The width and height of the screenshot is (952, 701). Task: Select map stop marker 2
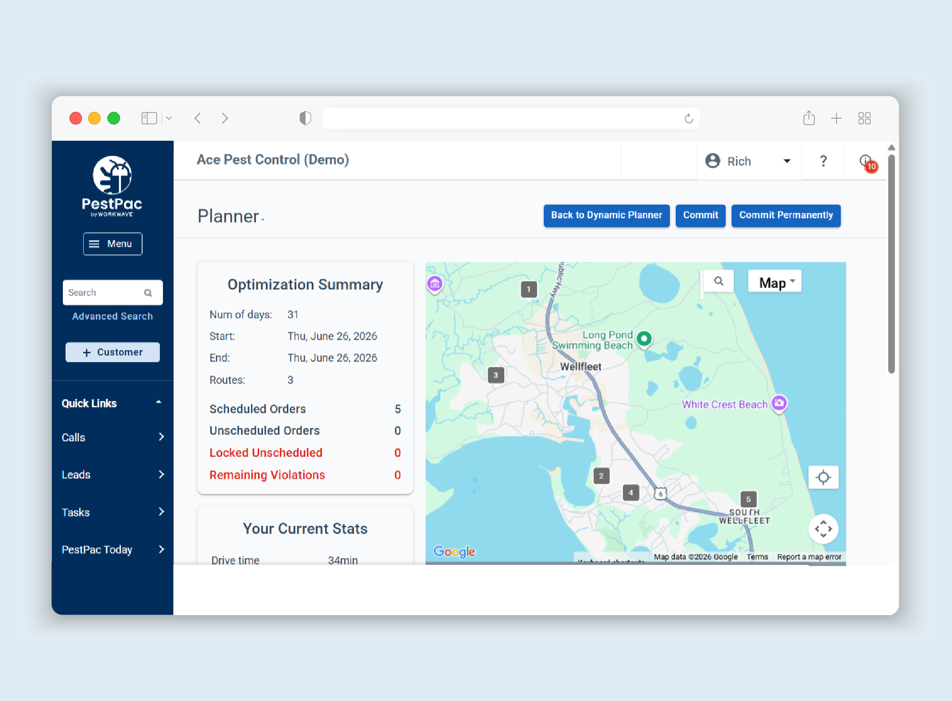coord(601,476)
